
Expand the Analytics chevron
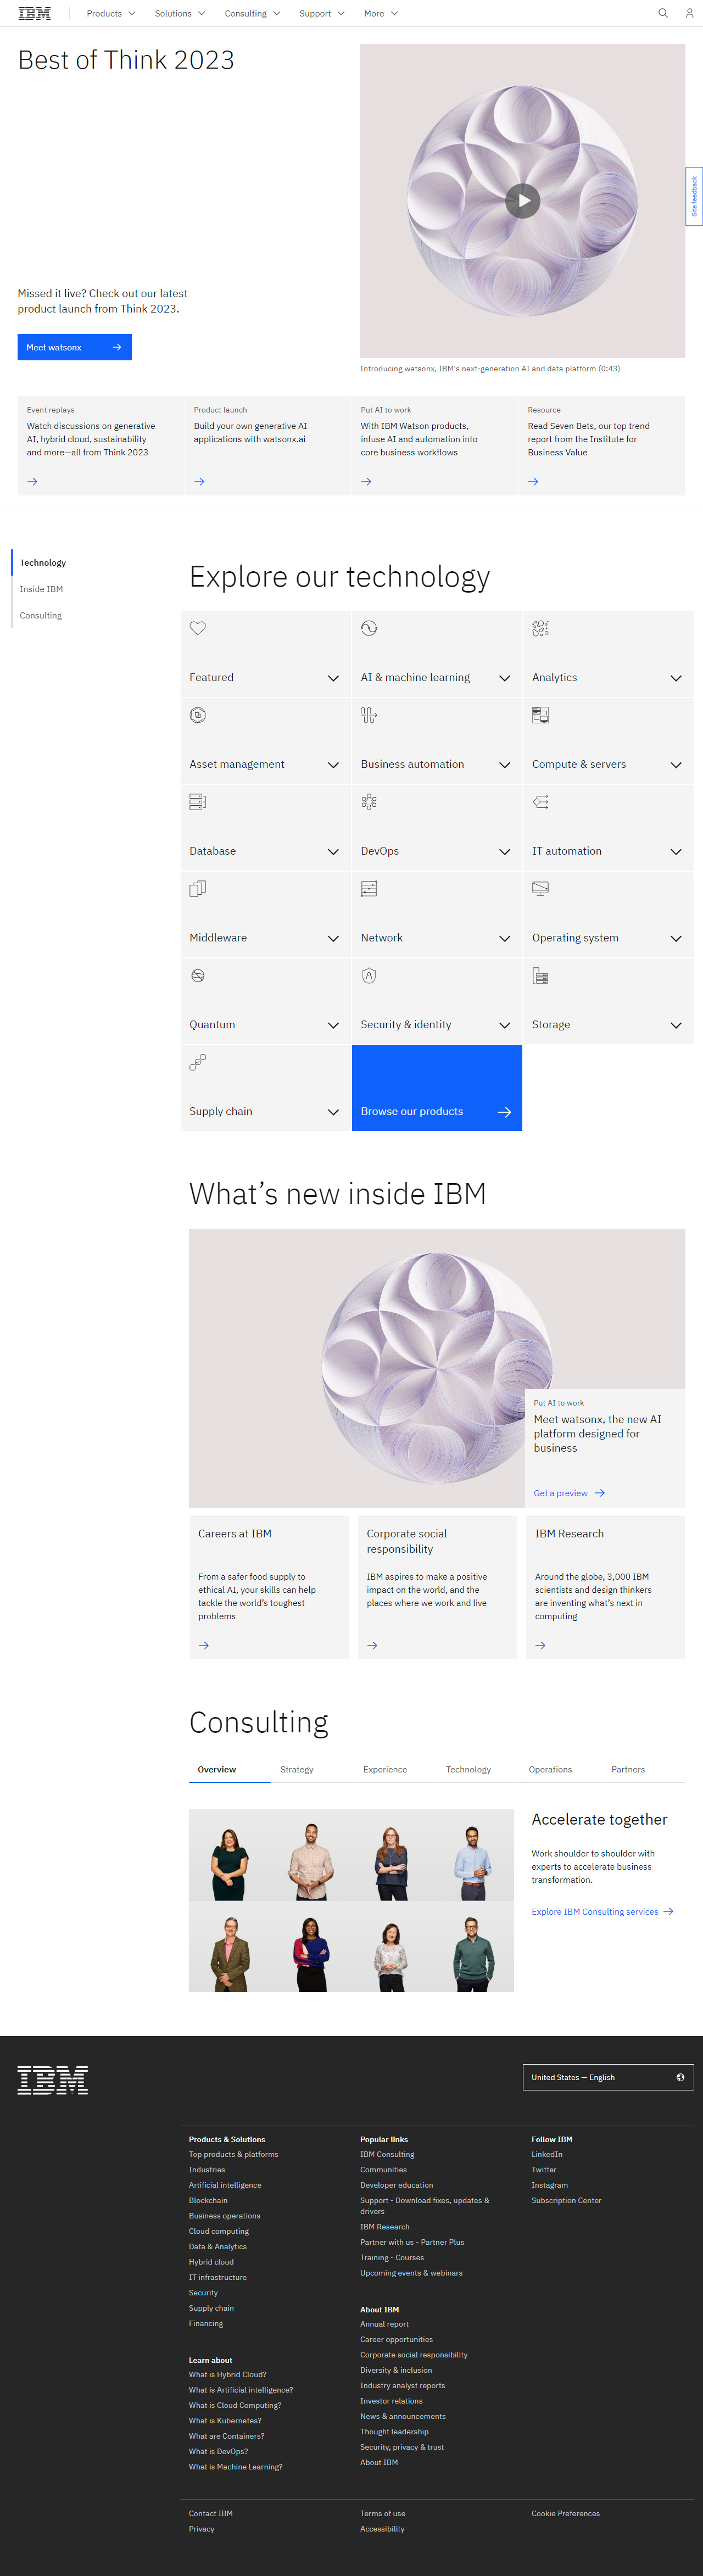click(676, 678)
